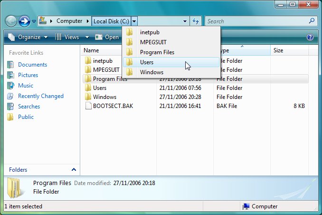The height and width of the screenshot is (215, 322).
Task: Click the Local Disk (C:) breadcrumb
Action: click(x=111, y=21)
